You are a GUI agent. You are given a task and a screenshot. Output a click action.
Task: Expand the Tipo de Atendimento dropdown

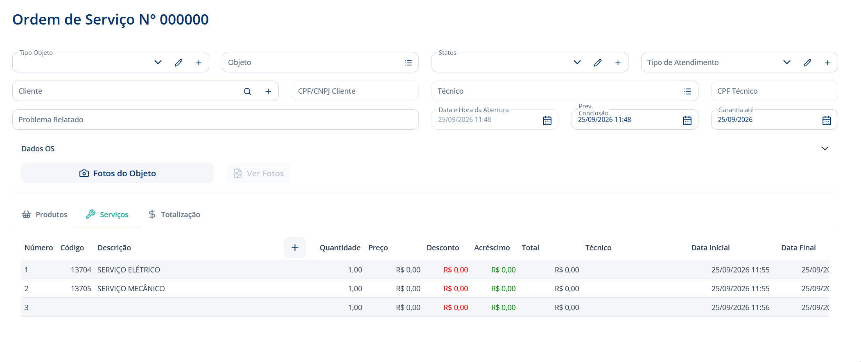click(787, 62)
